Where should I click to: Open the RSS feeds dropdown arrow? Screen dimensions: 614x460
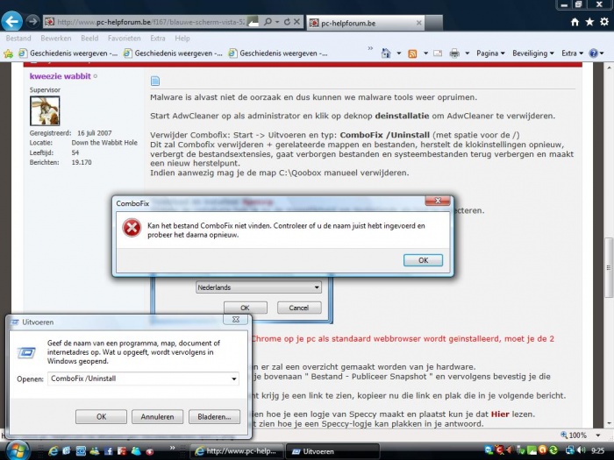pos(425,53)
